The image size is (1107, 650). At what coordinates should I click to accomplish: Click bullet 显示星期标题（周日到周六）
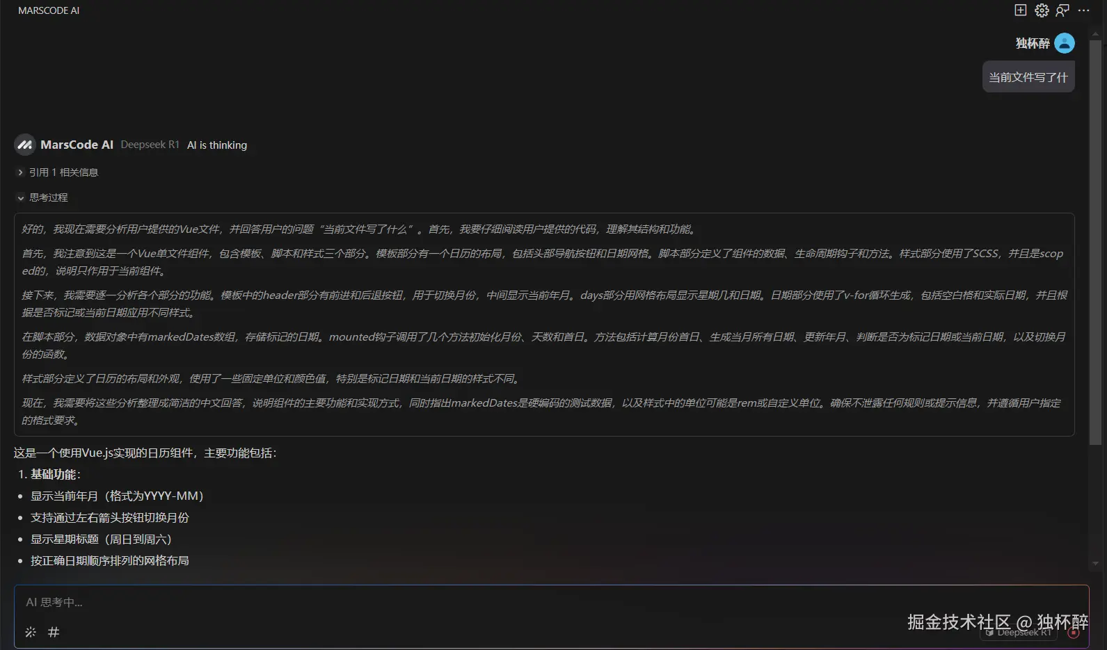(101, 539)
